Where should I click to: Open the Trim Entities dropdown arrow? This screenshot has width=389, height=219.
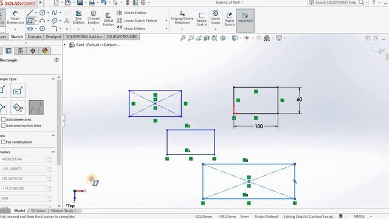pos(78,29)
